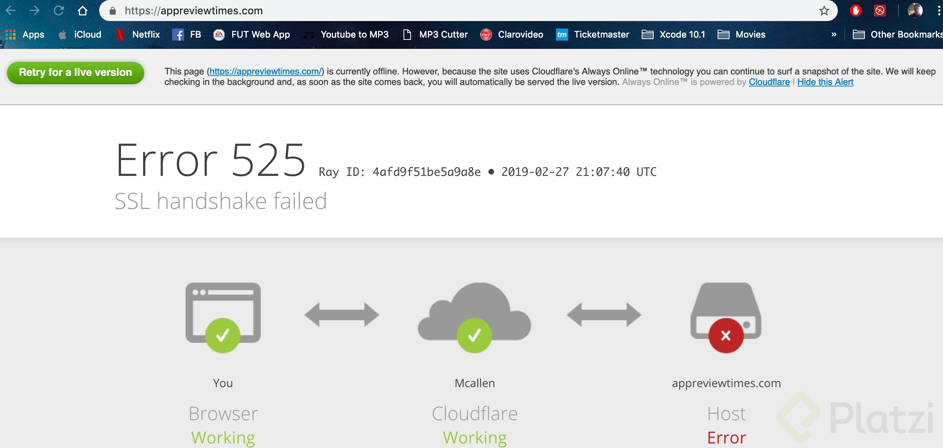Expand hidden bookmarks with the double-chevron

point(834,34)
